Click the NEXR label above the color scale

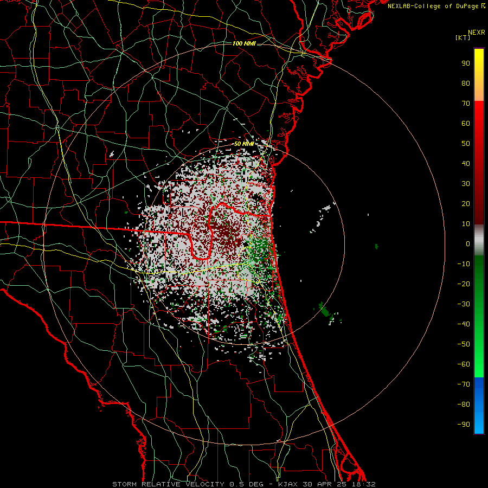pos(476,33)
